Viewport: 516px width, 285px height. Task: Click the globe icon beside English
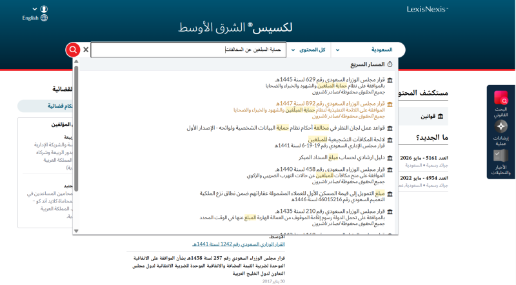coord(44,18)
